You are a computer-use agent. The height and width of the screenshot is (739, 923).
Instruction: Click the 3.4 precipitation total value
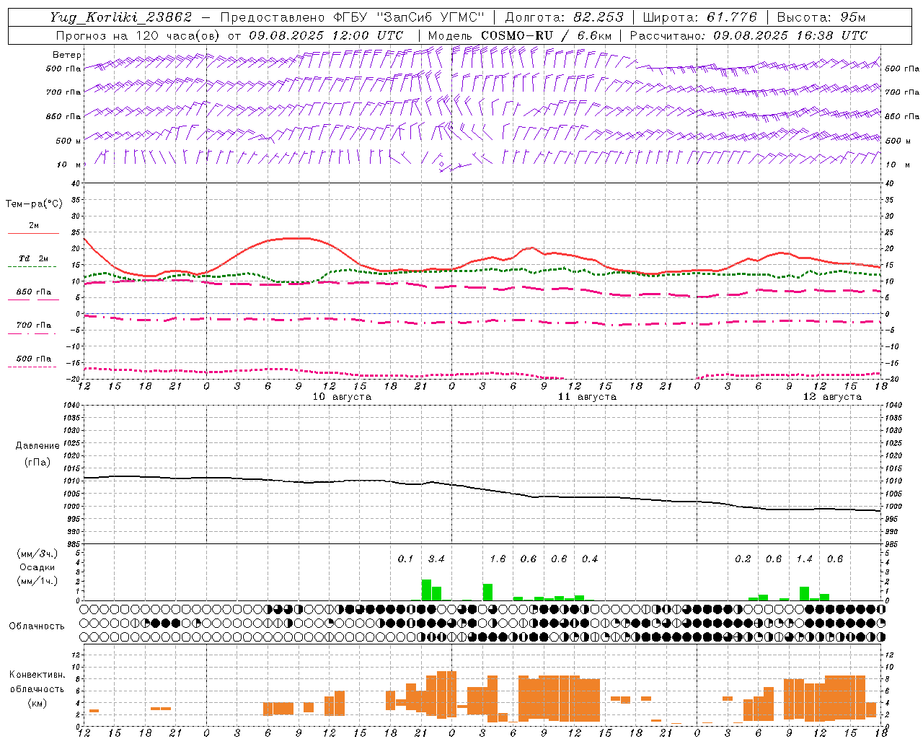click(x=436, y=559)
